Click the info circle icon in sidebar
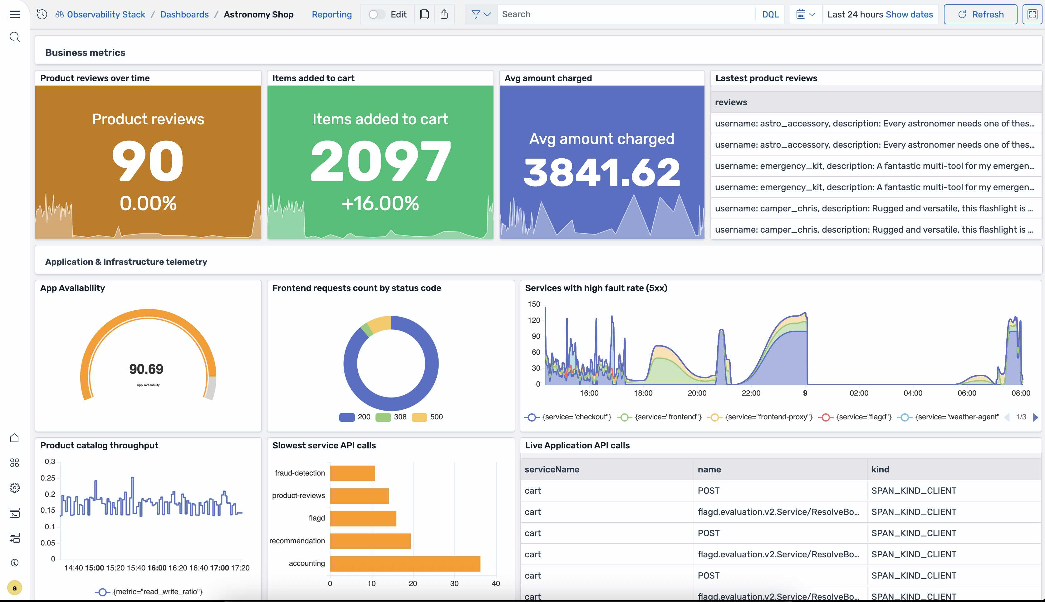 coord(14,563)
